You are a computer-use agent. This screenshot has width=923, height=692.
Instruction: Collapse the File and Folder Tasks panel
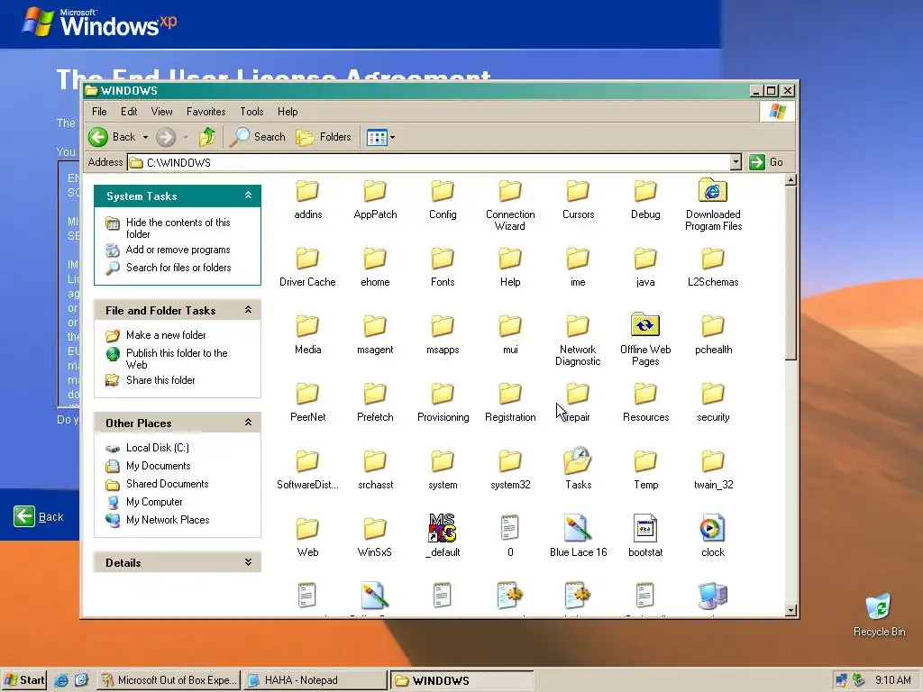(x=249, y=310)
